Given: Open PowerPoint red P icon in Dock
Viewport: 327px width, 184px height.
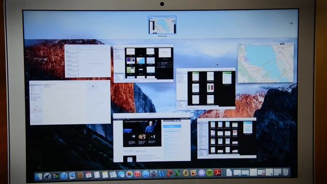Looking at the screenshot, I should [170, 173].
